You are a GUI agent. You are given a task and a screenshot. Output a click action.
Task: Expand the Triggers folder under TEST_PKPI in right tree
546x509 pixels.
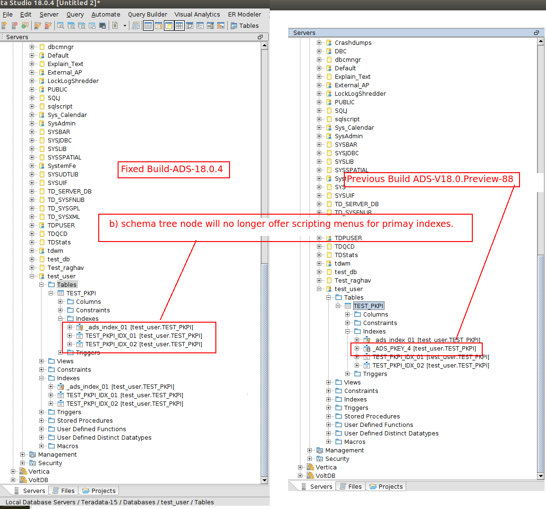pos(348,374)
